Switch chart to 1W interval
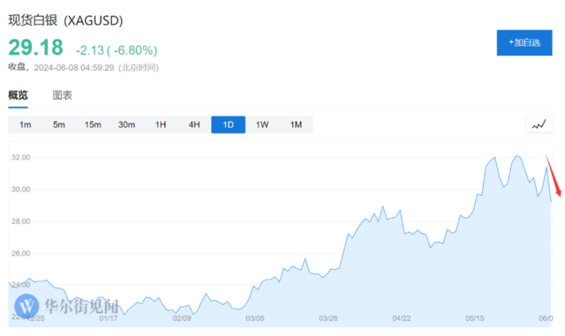This screenshot has height=336, width=565. (262, 124)
